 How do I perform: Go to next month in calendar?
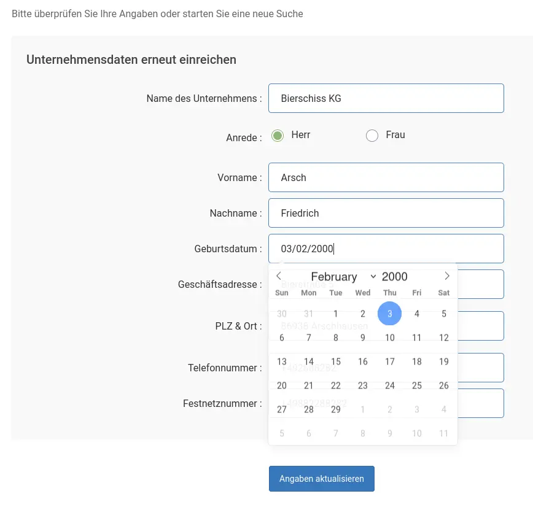coord(447,276)
